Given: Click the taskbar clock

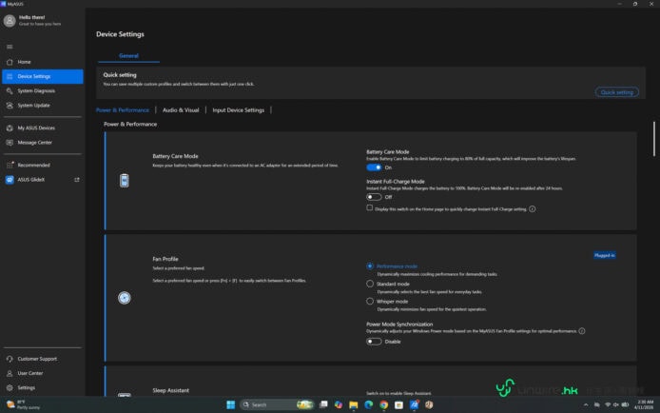Looking at the screenshot, I should (645, 404).
